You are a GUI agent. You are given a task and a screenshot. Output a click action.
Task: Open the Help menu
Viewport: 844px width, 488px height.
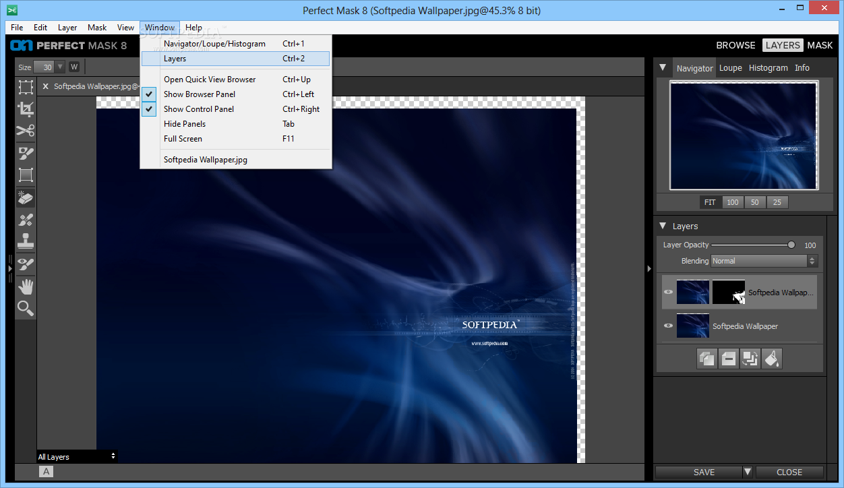pyautogui.click(x=193, y=28)
